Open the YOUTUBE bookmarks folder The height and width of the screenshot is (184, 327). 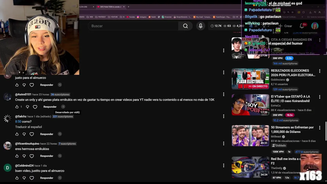click(x=113, y=17)
